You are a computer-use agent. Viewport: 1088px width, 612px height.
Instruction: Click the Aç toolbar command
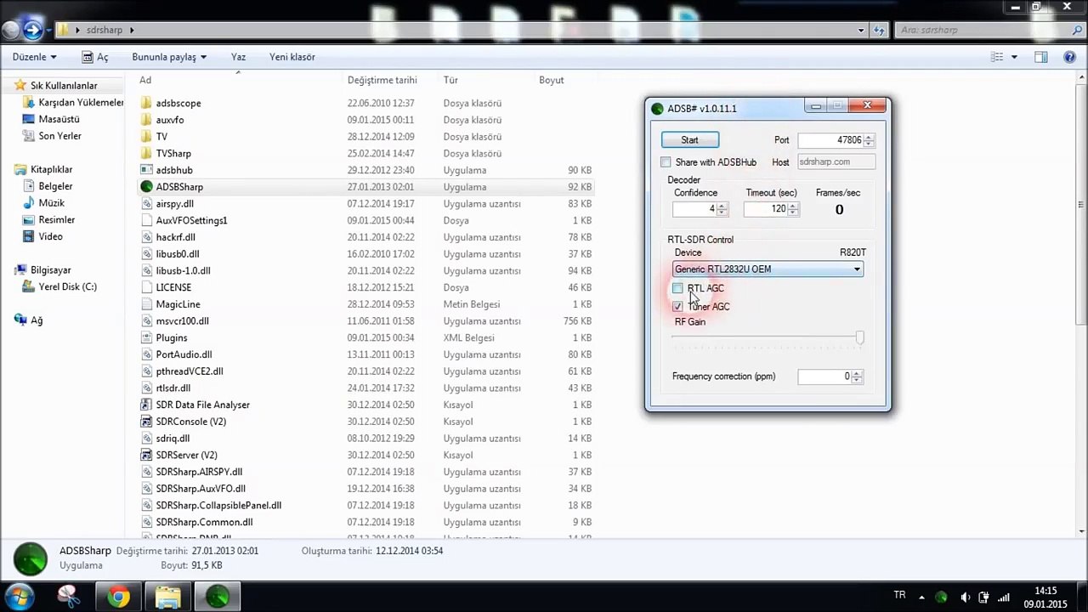[x=95, y=57]
